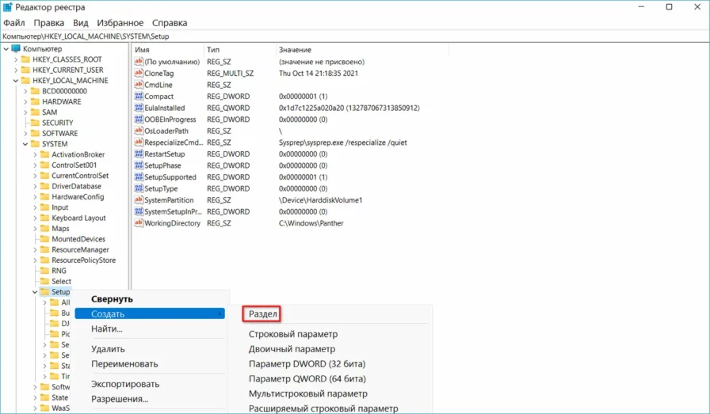
Task: Click the WorkingDirectory string value icon
Action: (x=139, y=223)
